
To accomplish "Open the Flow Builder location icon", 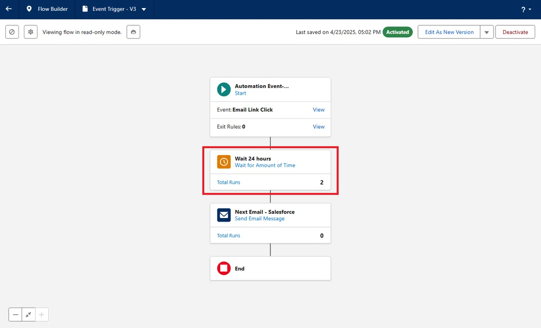I will tap(29, 9).
